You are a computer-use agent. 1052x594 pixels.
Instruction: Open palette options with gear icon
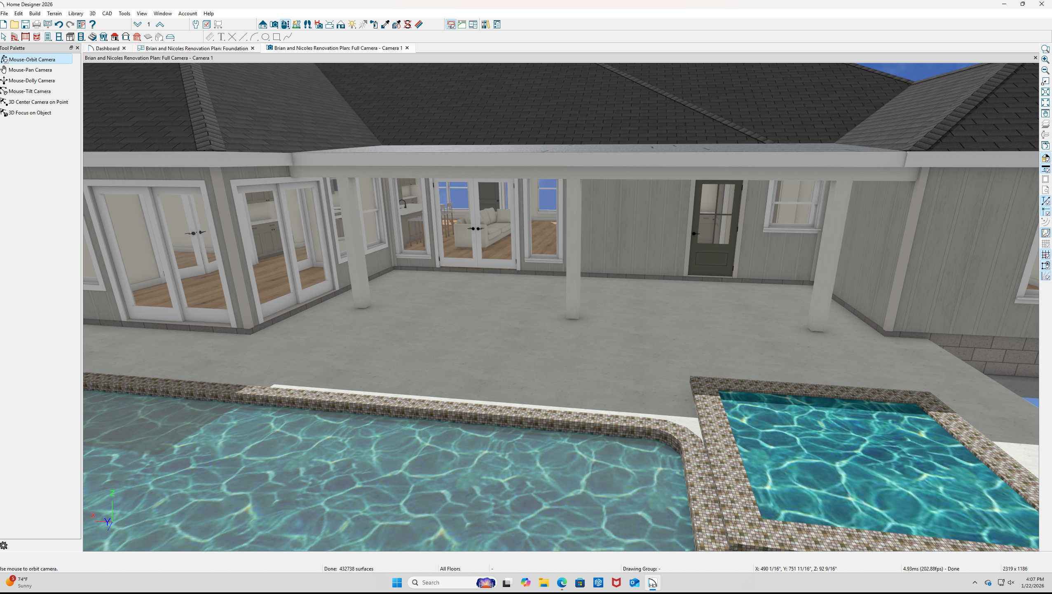click(x=4, y=546)
